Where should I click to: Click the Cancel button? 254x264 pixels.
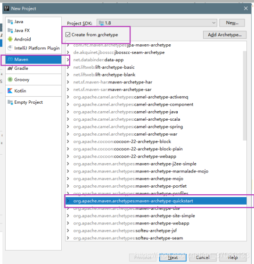pos(203,257)
